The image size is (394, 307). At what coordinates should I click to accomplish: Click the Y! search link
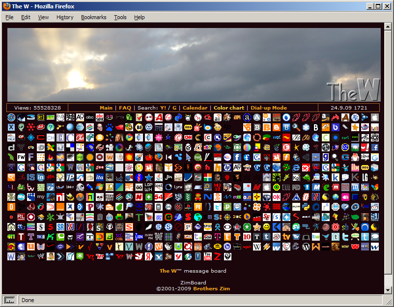[163, 108]
